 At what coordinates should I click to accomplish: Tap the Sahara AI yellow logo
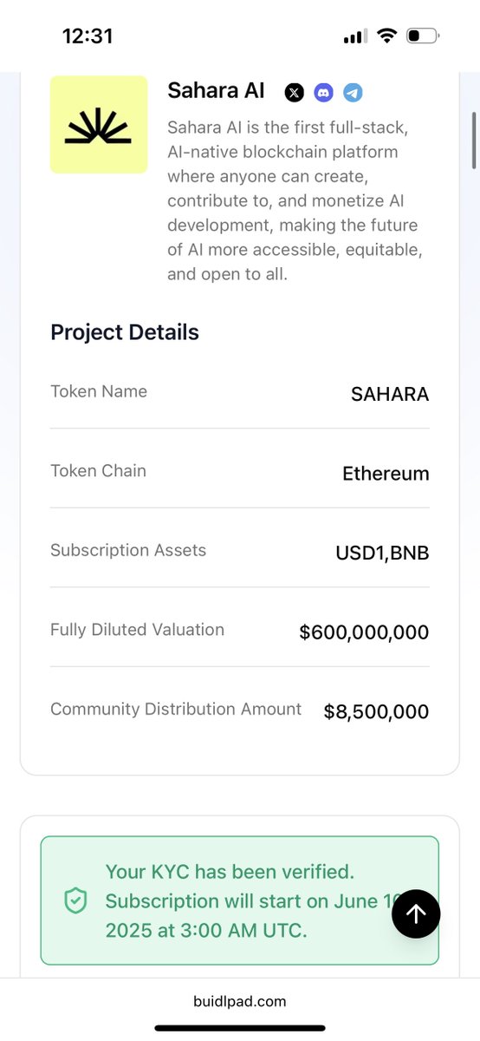click(x=99, y=124)
